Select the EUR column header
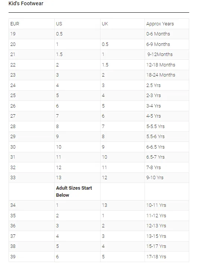This screenshot has width=200, height=274. point(32,24)
